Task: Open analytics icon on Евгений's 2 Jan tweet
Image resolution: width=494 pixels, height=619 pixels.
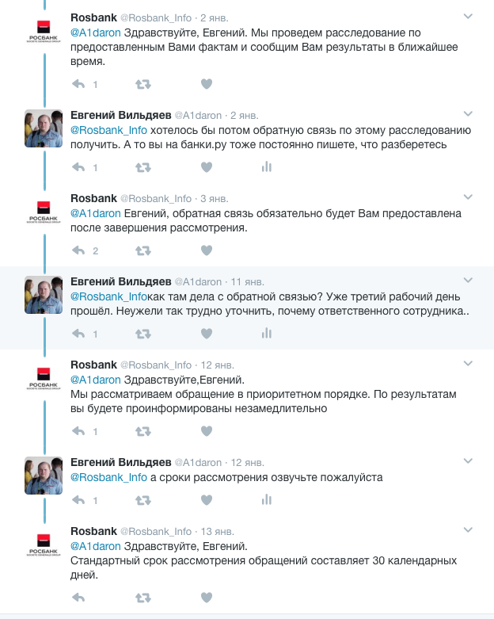Action: coord(267,167)
